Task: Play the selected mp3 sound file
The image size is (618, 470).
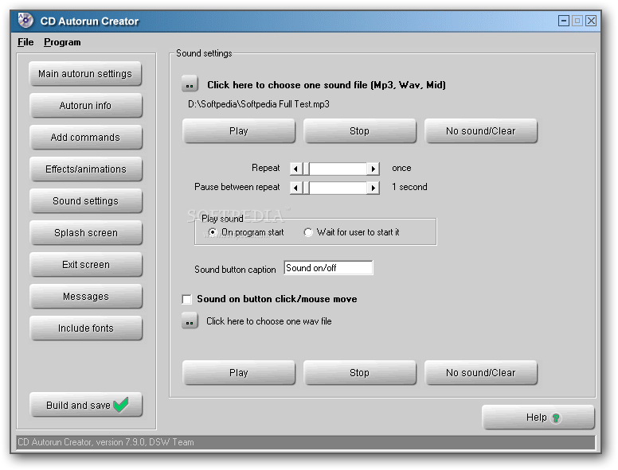Action: point(238,131)
